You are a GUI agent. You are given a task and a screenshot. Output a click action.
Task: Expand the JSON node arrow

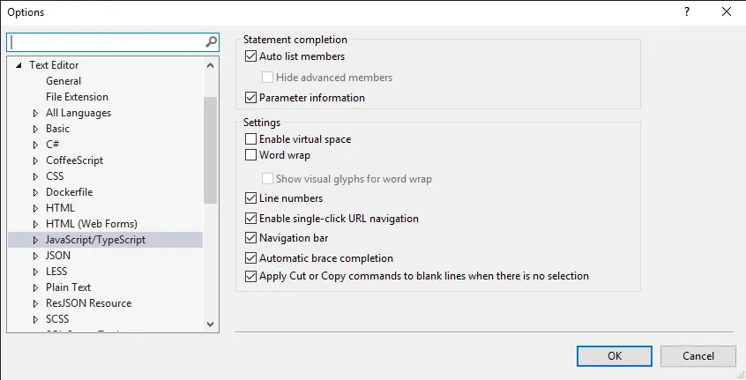tap(35, 256)
